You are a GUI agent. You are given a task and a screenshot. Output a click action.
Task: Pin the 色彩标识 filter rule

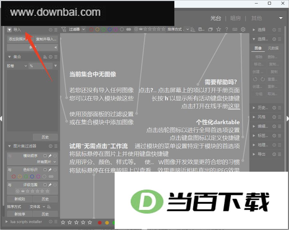(x=50, y=170)
